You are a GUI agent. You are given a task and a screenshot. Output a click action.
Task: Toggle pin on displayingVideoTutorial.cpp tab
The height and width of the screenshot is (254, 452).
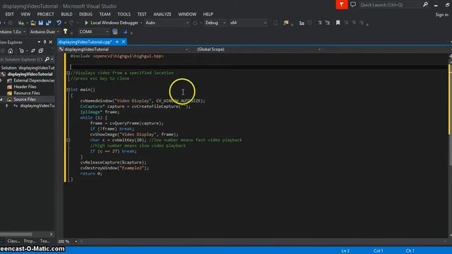[x=117, y=42]
